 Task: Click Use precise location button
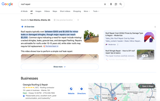[63, 20]
